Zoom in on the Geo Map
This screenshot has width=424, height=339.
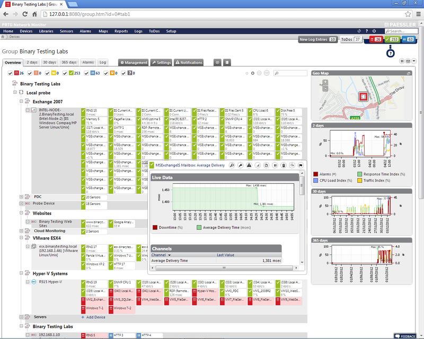(325, 82)
